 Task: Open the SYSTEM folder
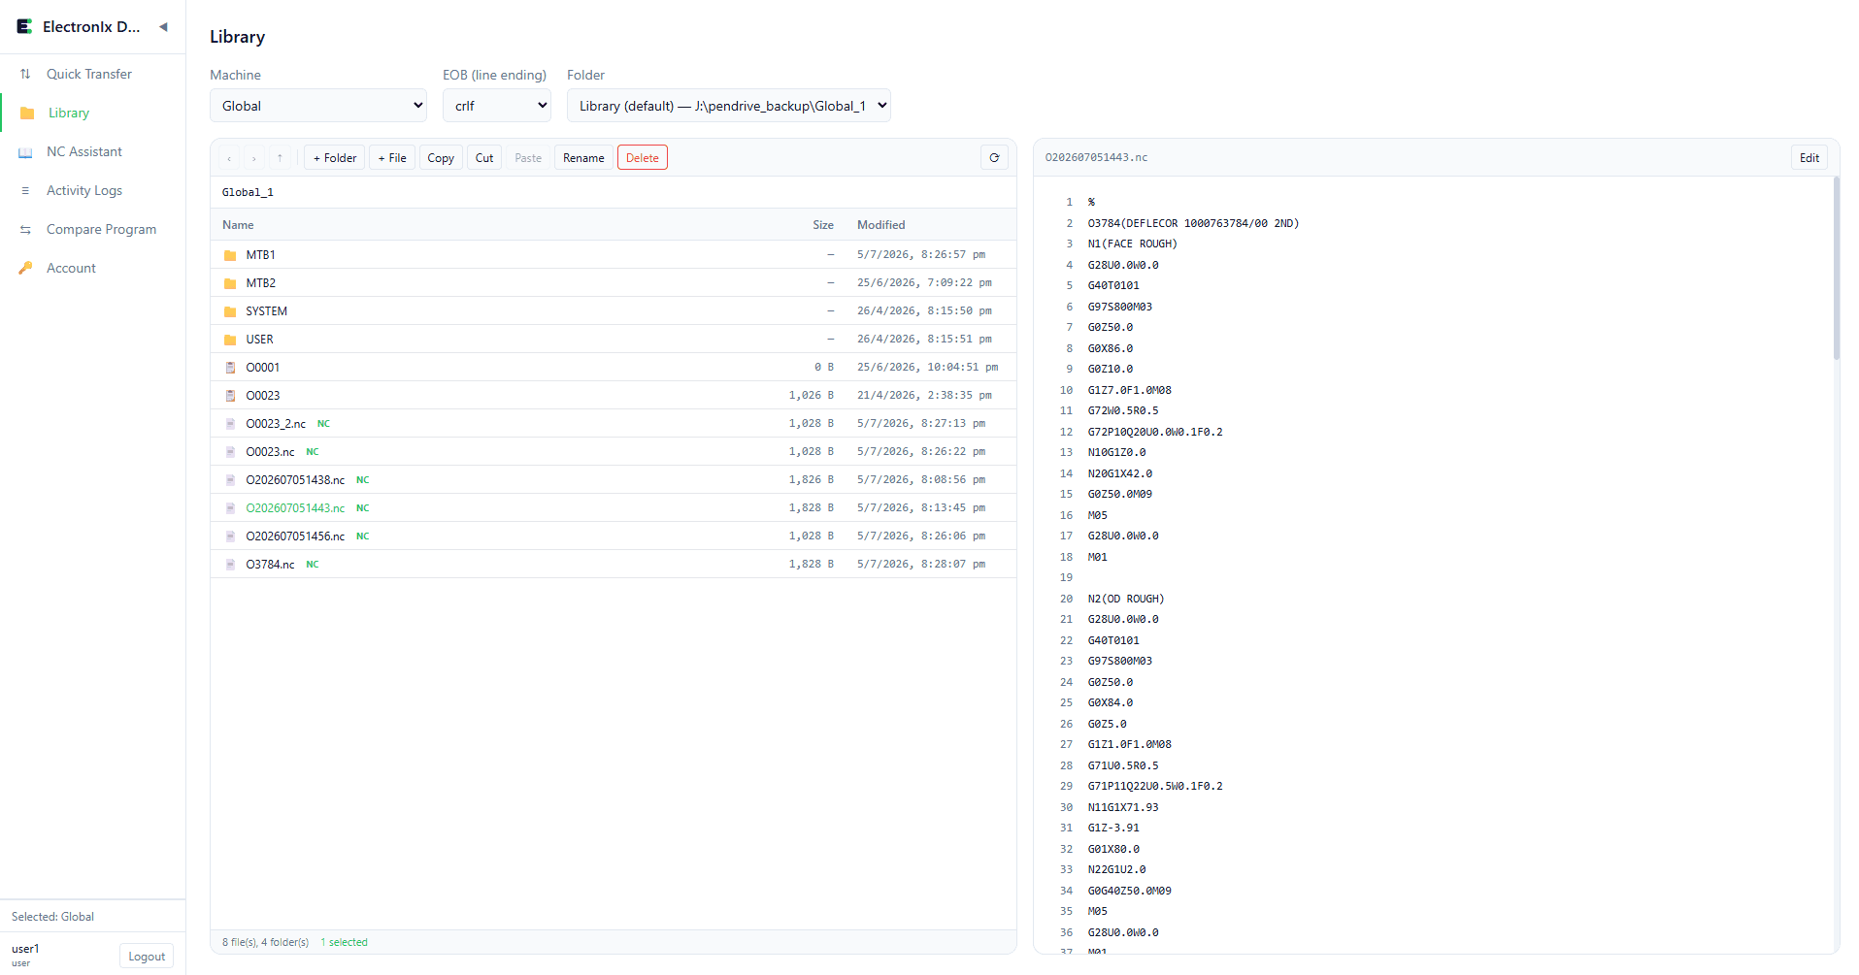614,310
